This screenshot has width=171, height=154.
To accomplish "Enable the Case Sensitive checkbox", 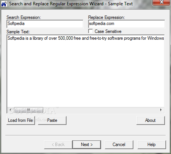I will [x=90, y=31].
